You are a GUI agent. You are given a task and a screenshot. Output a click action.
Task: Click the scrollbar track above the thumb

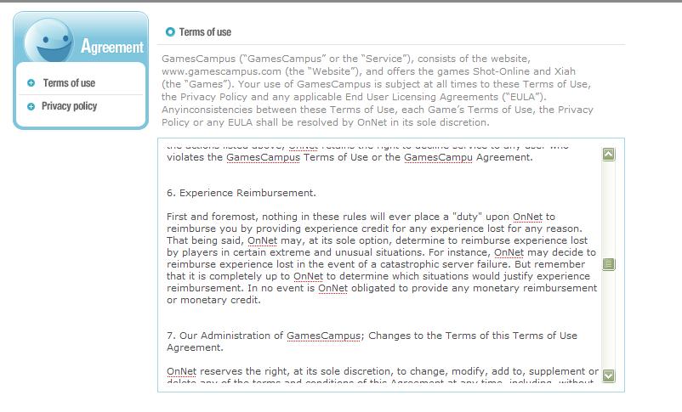(608, 208)
